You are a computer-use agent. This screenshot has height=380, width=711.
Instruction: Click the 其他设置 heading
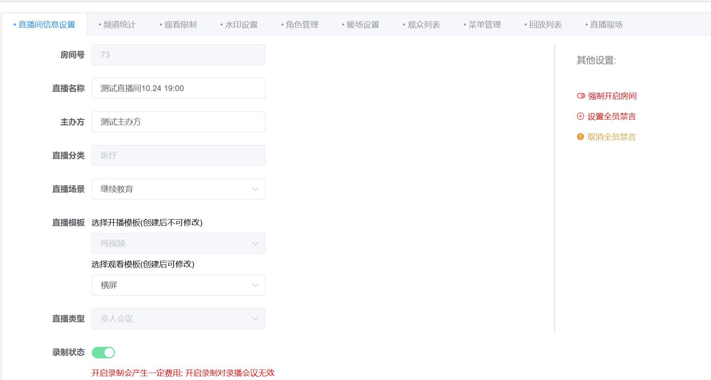point(596,60)
